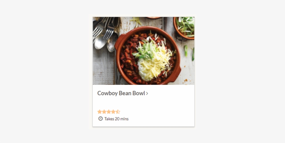Click the clock icon beside cooking time

click(x=100, y=119)
